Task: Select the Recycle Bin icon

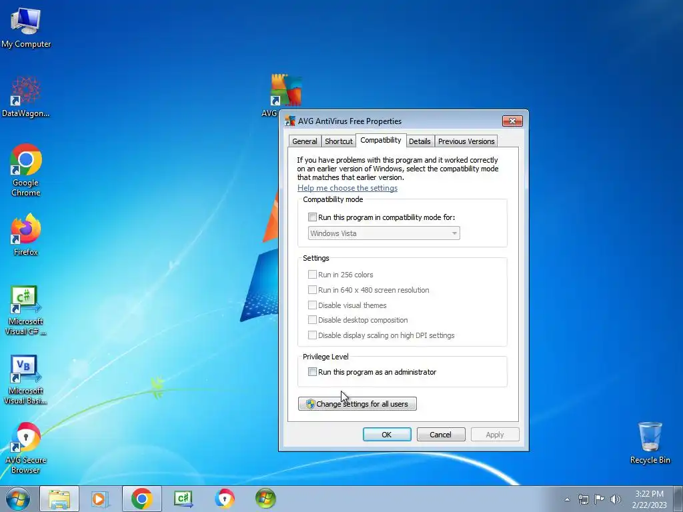Action: 650,443
